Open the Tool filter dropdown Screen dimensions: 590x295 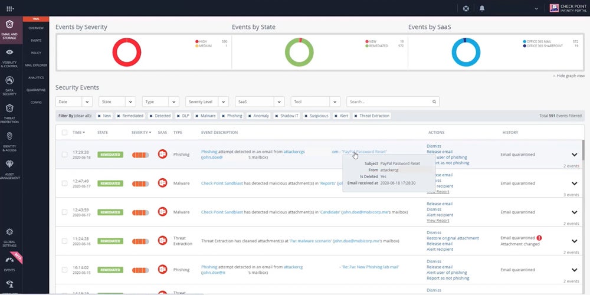click(x=315, y=101)
